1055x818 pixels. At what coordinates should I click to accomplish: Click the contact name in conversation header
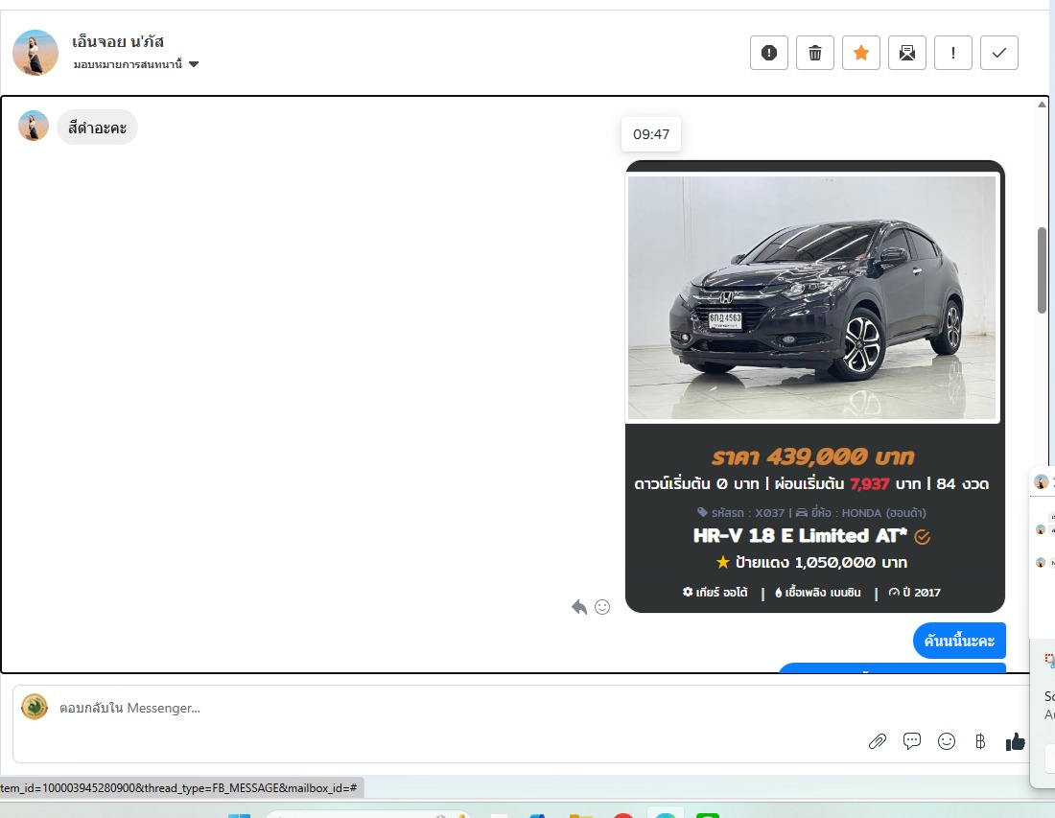tap(118, 41)
